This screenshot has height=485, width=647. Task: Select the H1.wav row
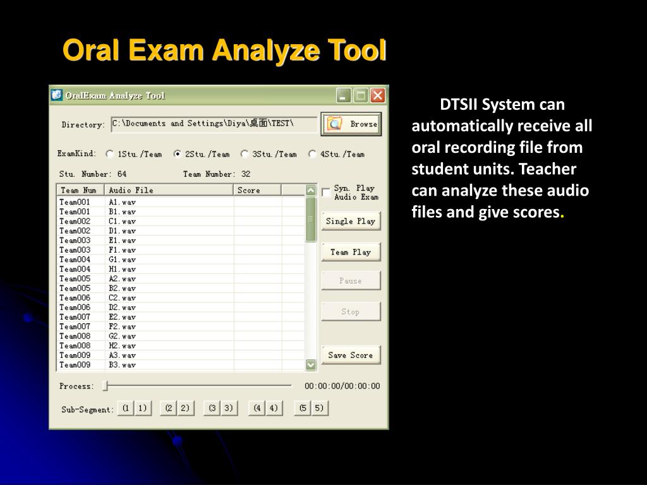click(181, 269)
